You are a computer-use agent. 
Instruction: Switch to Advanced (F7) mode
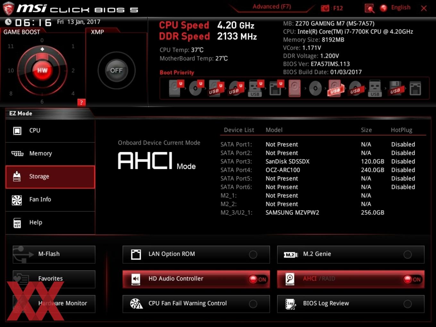(272, 7)
